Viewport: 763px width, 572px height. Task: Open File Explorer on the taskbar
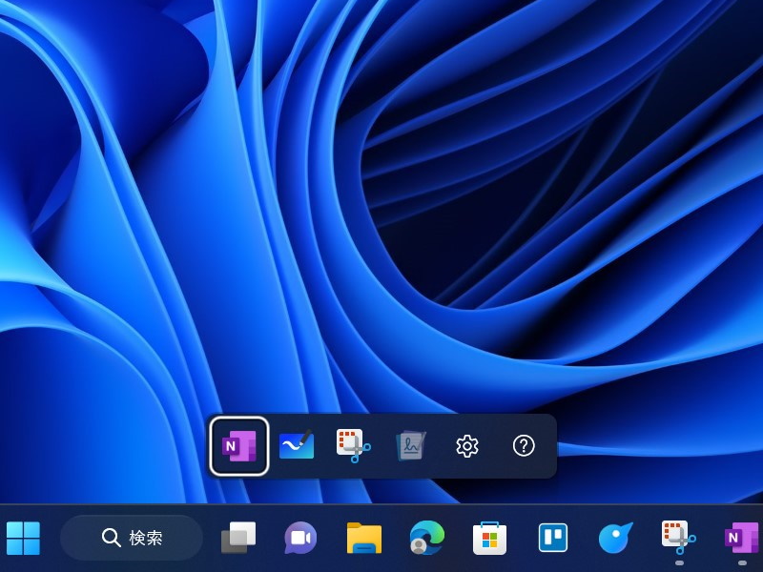click(364, 538)
